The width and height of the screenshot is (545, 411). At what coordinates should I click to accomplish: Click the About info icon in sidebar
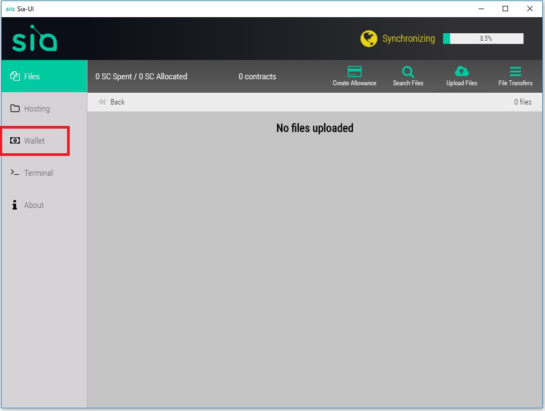pyautogui.click(x=15, y=205)
